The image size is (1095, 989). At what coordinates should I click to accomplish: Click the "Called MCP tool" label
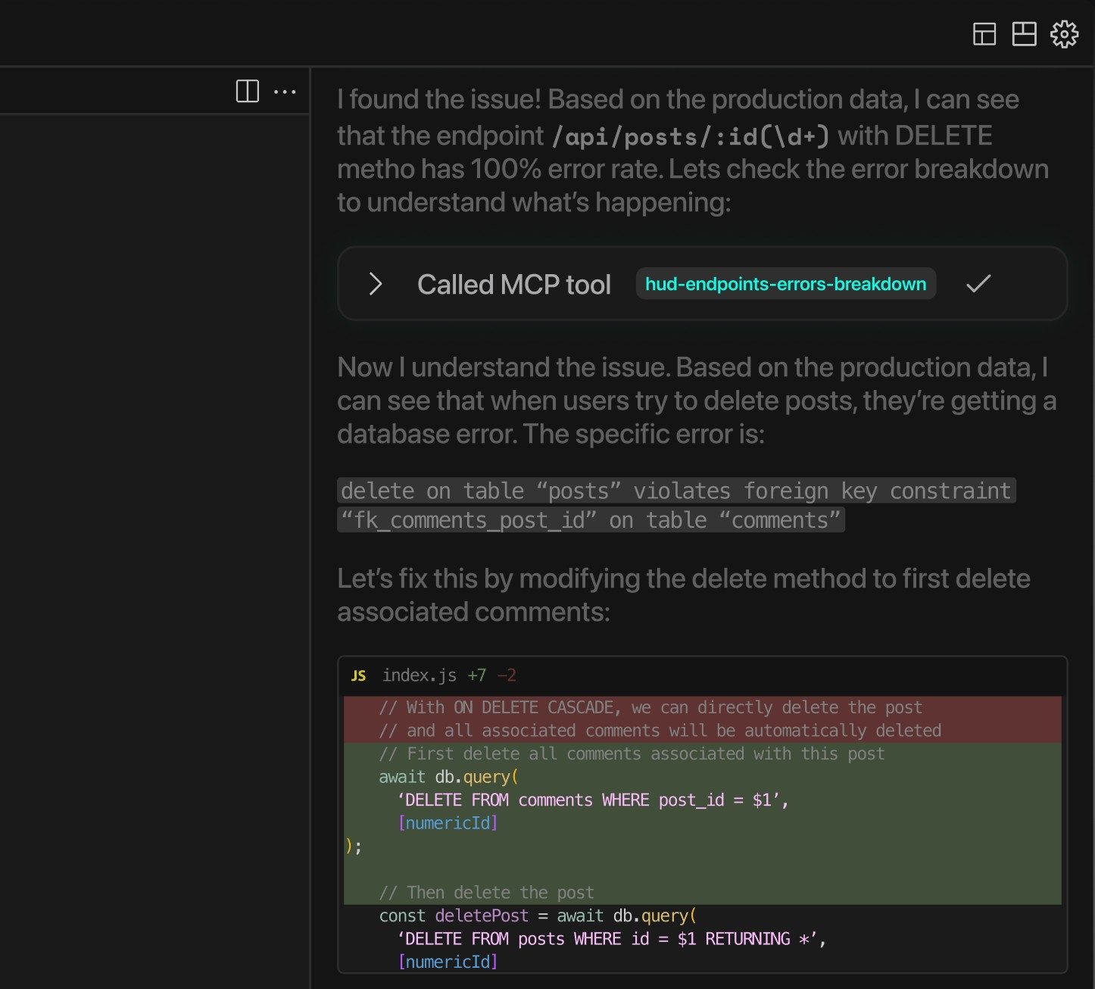pyautogui.click(x=513, y=285)
